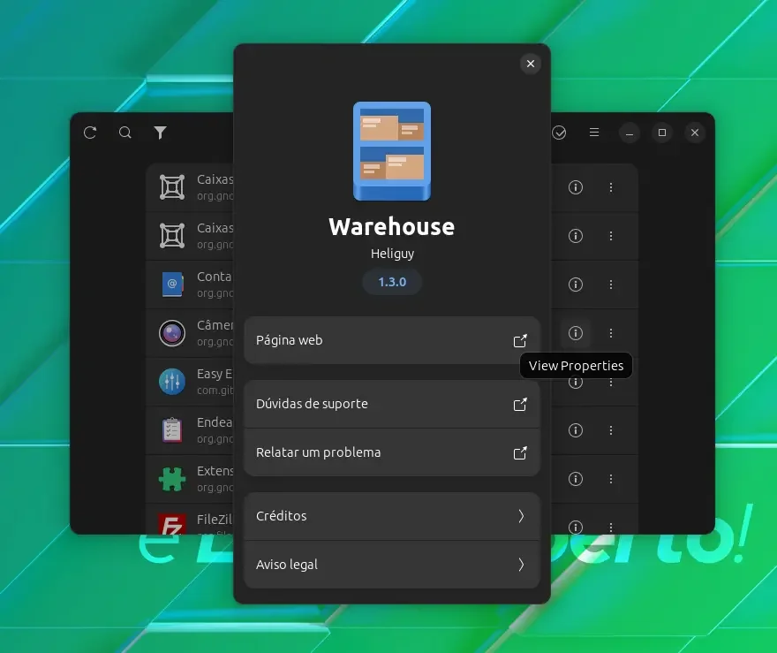View properties of the Conta row
The width and height of the screenshot is (777, 653).
pyautogui.click(x=576, y=285)
